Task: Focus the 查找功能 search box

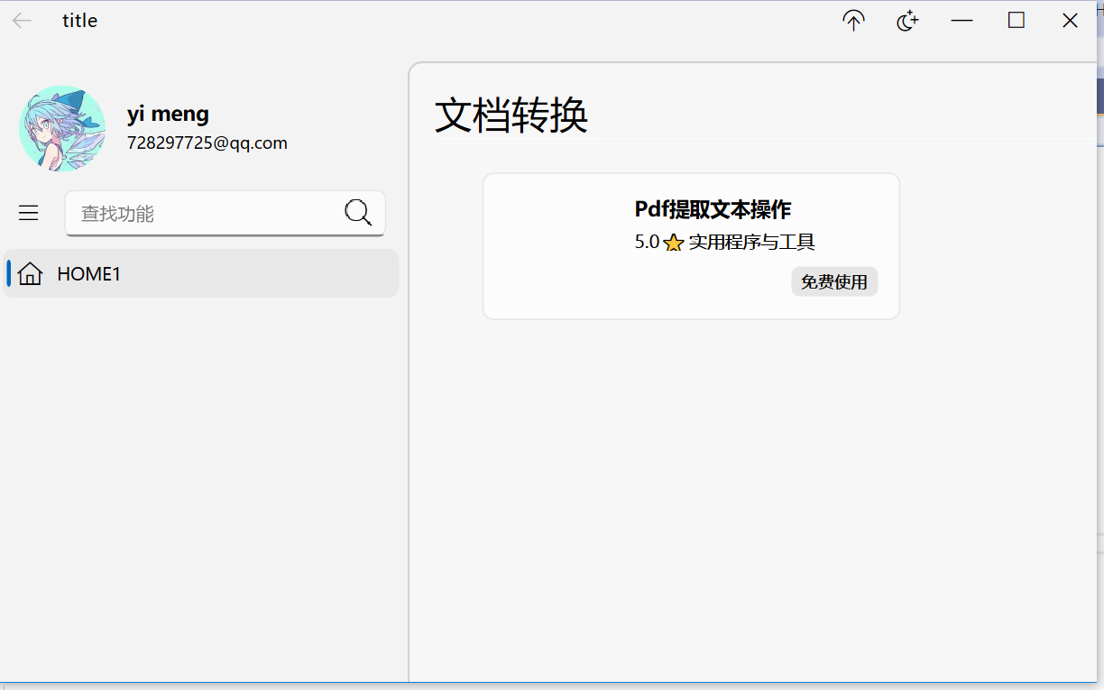Action: coord(225,214)
